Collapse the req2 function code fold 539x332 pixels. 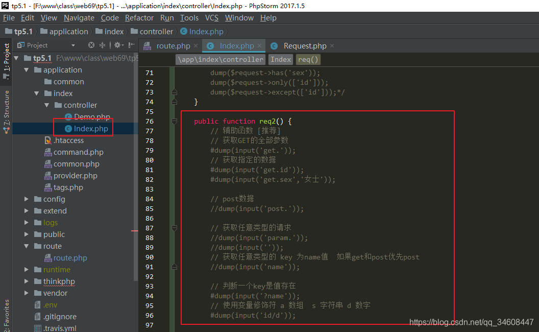click(x=174, y=121)
